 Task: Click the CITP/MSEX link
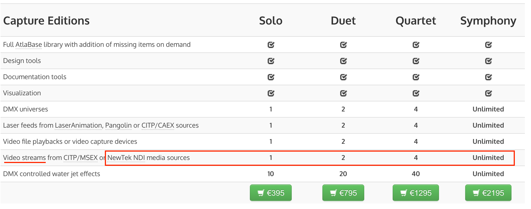coord(81,158)
